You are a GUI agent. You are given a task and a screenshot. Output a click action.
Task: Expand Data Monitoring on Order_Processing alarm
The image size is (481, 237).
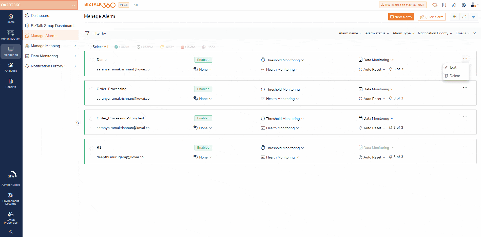coord(376,89)
